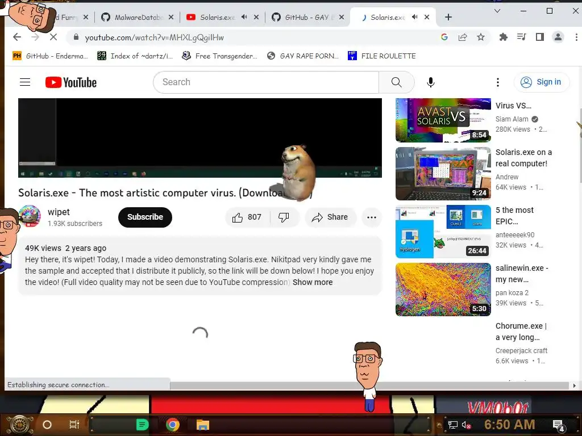Open salinewin.exe video thumbnail
This screenshot has height=436, width=582.
(443, 289)
